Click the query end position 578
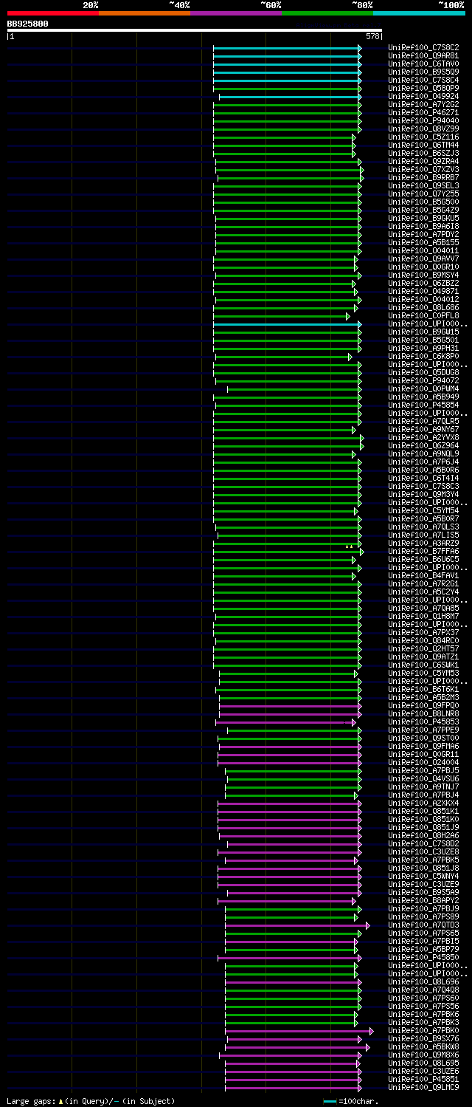The height and width of the screenshot is (1107, 472). point(372,36)
